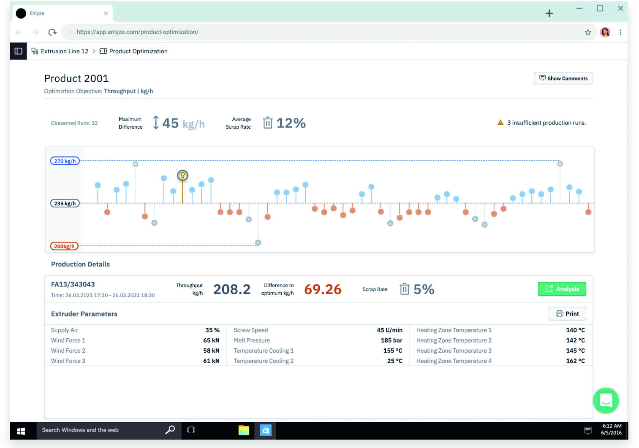639x448 pixels.
Task: Click the insufficient runs warning triangle
Action: click(x=500, y=123)
